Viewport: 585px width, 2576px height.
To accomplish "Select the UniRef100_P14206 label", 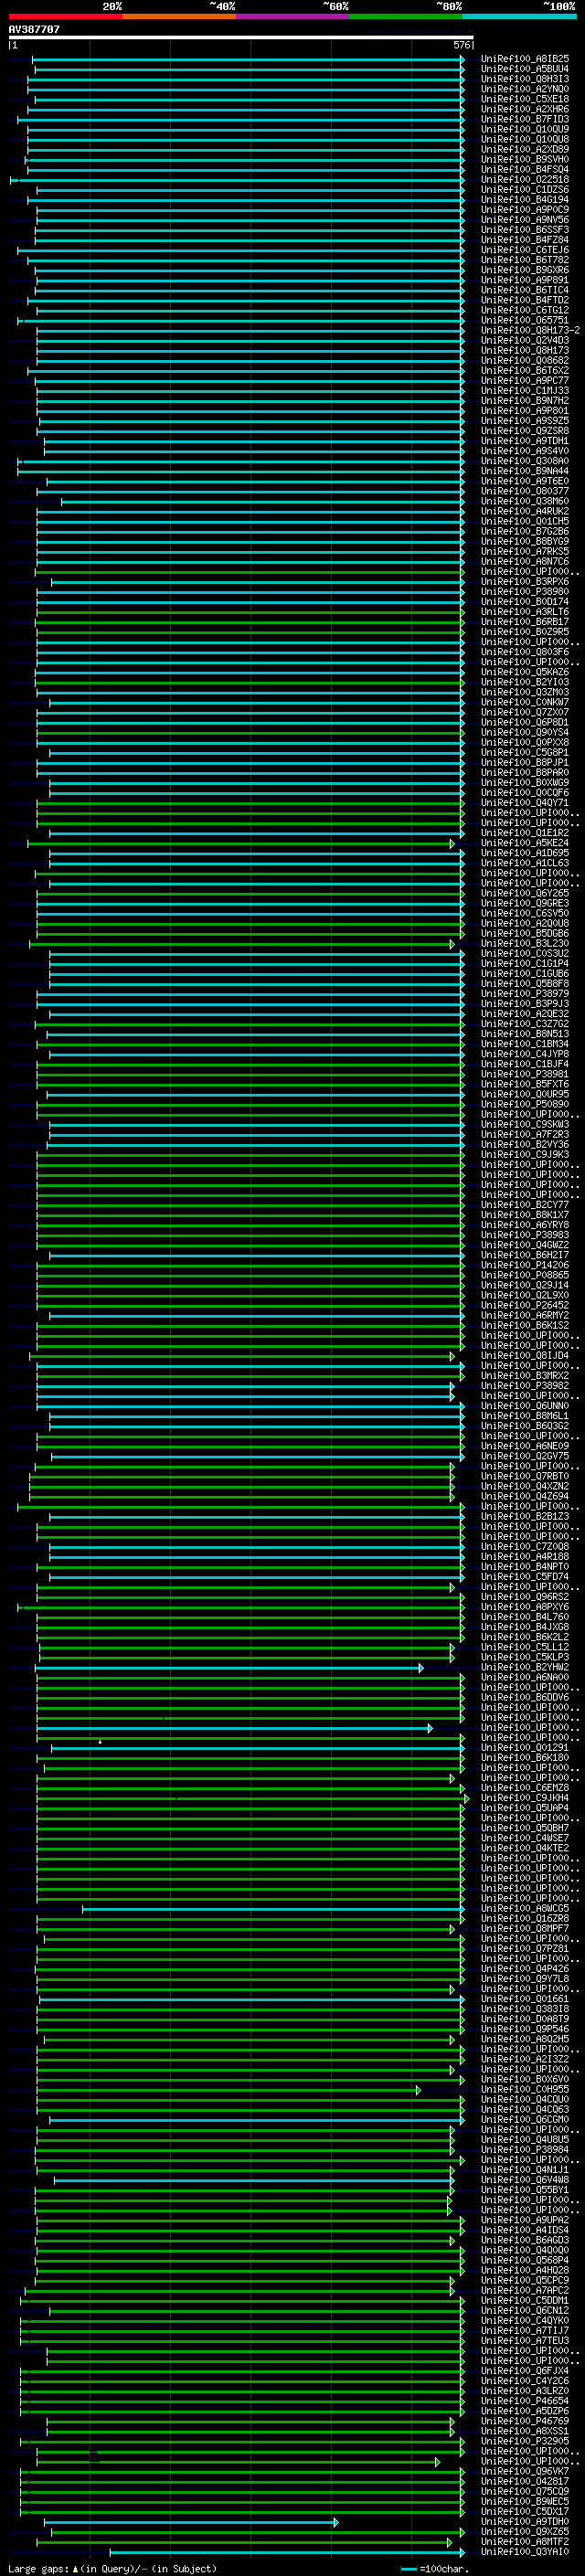I will point(525,1265).
